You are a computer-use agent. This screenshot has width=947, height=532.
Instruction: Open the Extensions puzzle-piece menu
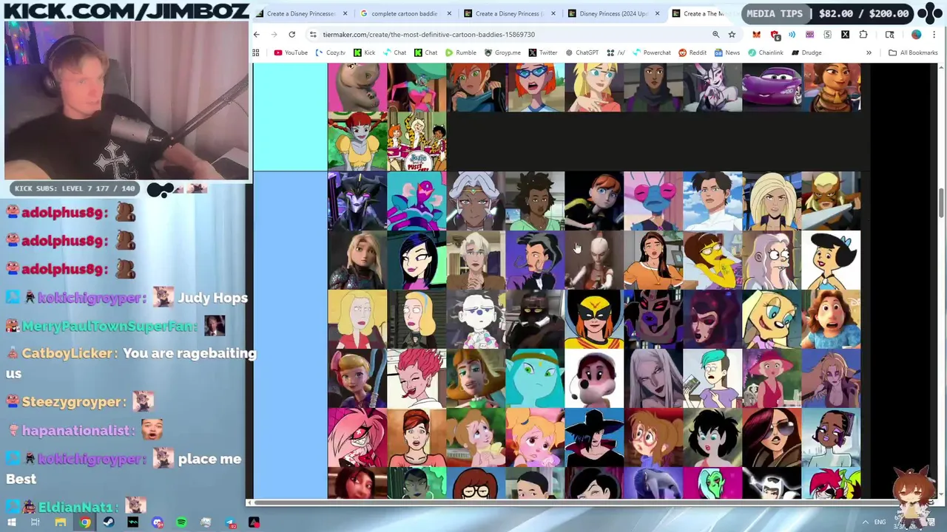click(x=863, y=35)
